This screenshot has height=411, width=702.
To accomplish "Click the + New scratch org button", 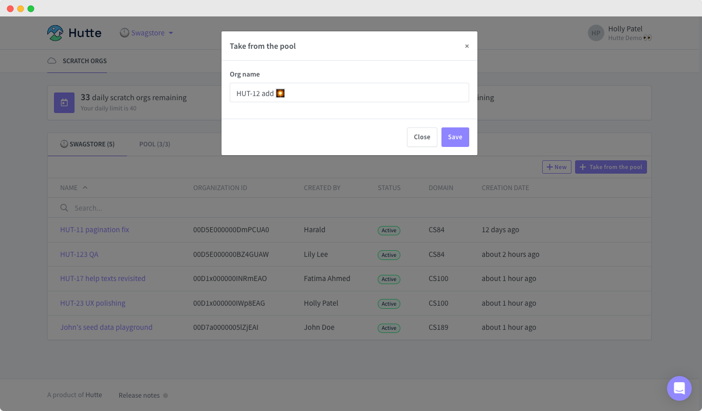I will [x=557, y=167].
